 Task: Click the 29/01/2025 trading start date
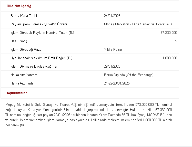pos(112,66)
